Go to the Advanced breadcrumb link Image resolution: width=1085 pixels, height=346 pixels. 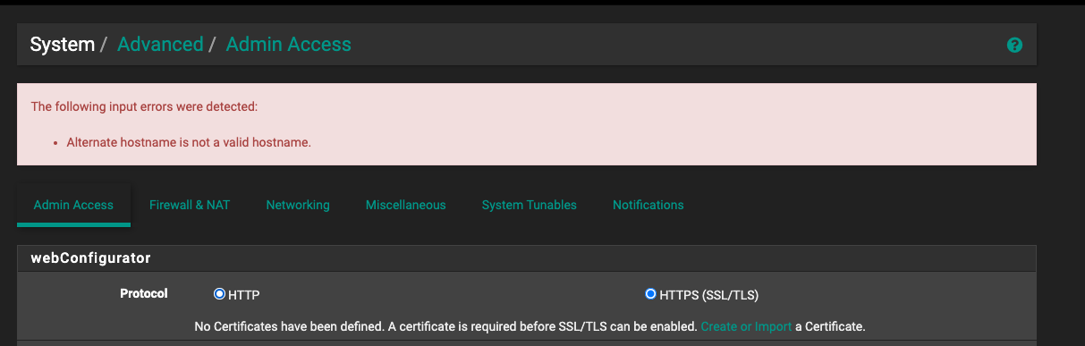point(160,44)
